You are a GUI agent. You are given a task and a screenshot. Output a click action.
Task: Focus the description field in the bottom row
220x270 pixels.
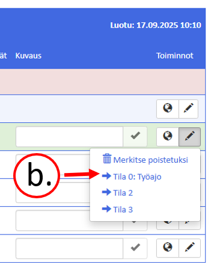(x=69, y=248)
